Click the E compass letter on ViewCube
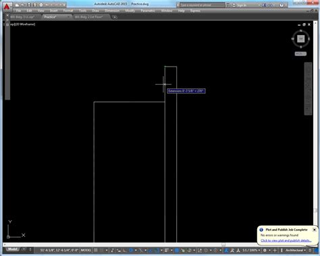The height and width of the screenshot is (256, 320). point(309,39)
